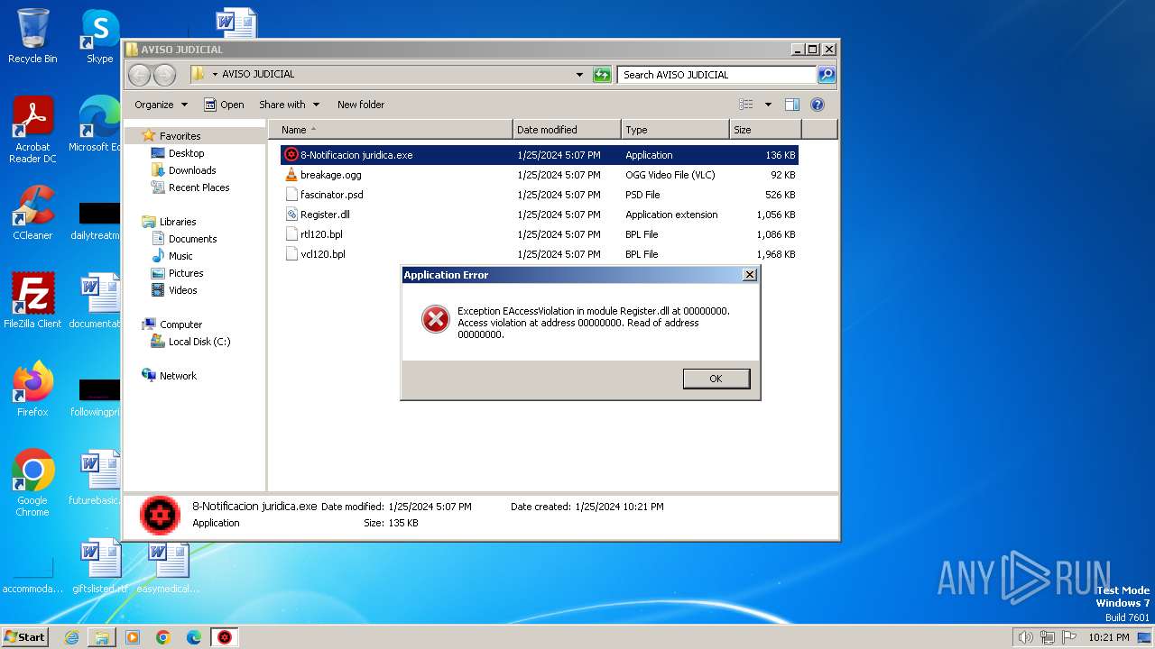Open CCleaner desktop shortcut
This screenshot has height=649, width=1155.
pyautogui.click(x=32, y=213)
